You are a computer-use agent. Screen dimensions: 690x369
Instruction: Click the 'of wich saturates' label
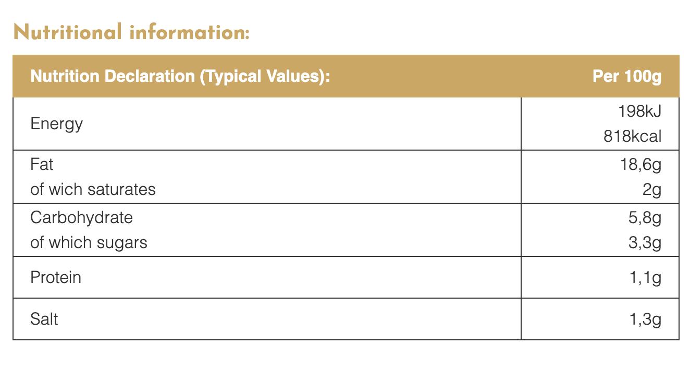[93, 189]
